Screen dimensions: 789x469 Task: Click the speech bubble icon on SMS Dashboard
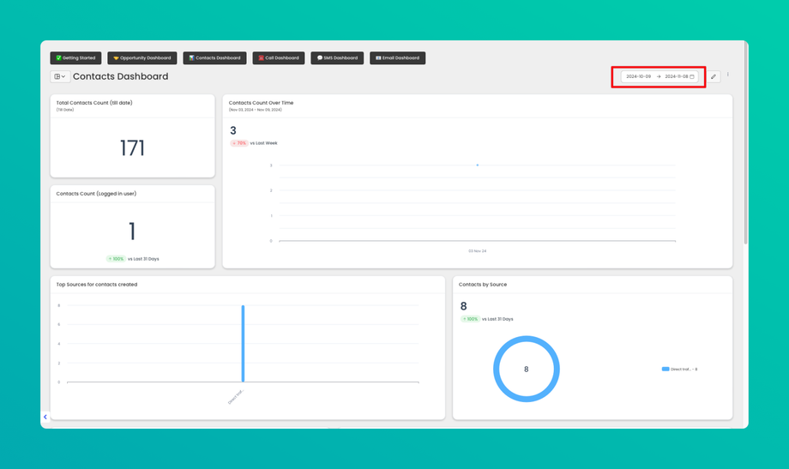(x=320, y=57)
